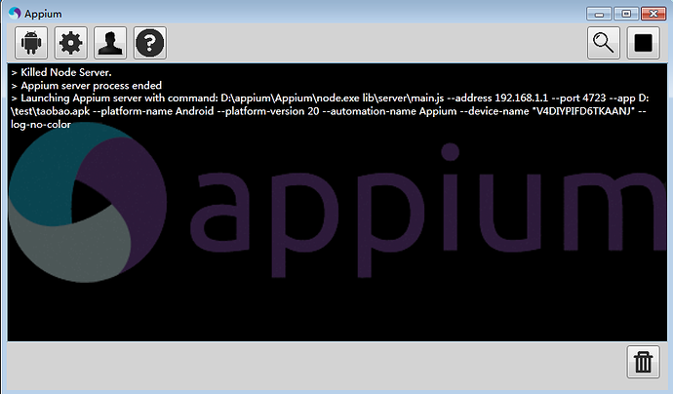This screenshot has width=673, height=394.
Task: Click the 'Launching Appium server with command' log text
Action: click(119, 98)
